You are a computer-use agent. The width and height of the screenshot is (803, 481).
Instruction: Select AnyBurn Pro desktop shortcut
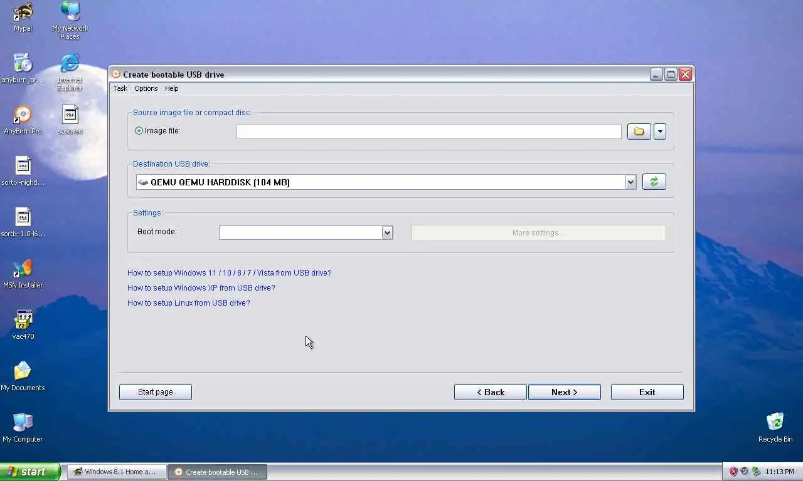pos(23,120)
